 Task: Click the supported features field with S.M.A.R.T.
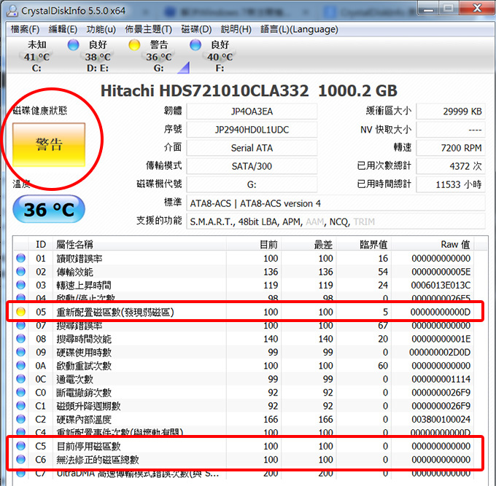point(336,222)
